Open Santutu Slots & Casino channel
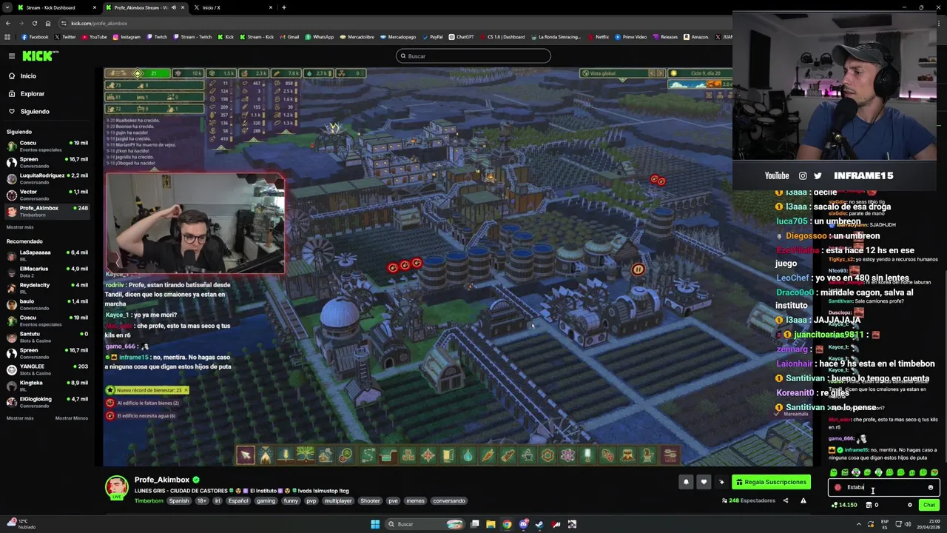The height and width of the screenshot is (533, 947). (x=47, y=337)
